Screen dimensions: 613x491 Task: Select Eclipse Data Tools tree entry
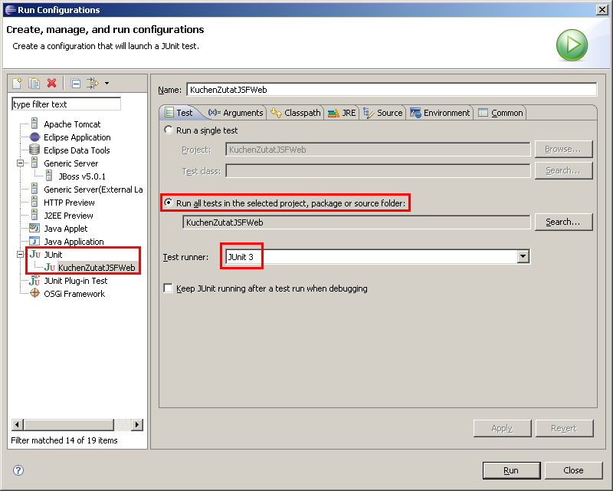77,150
